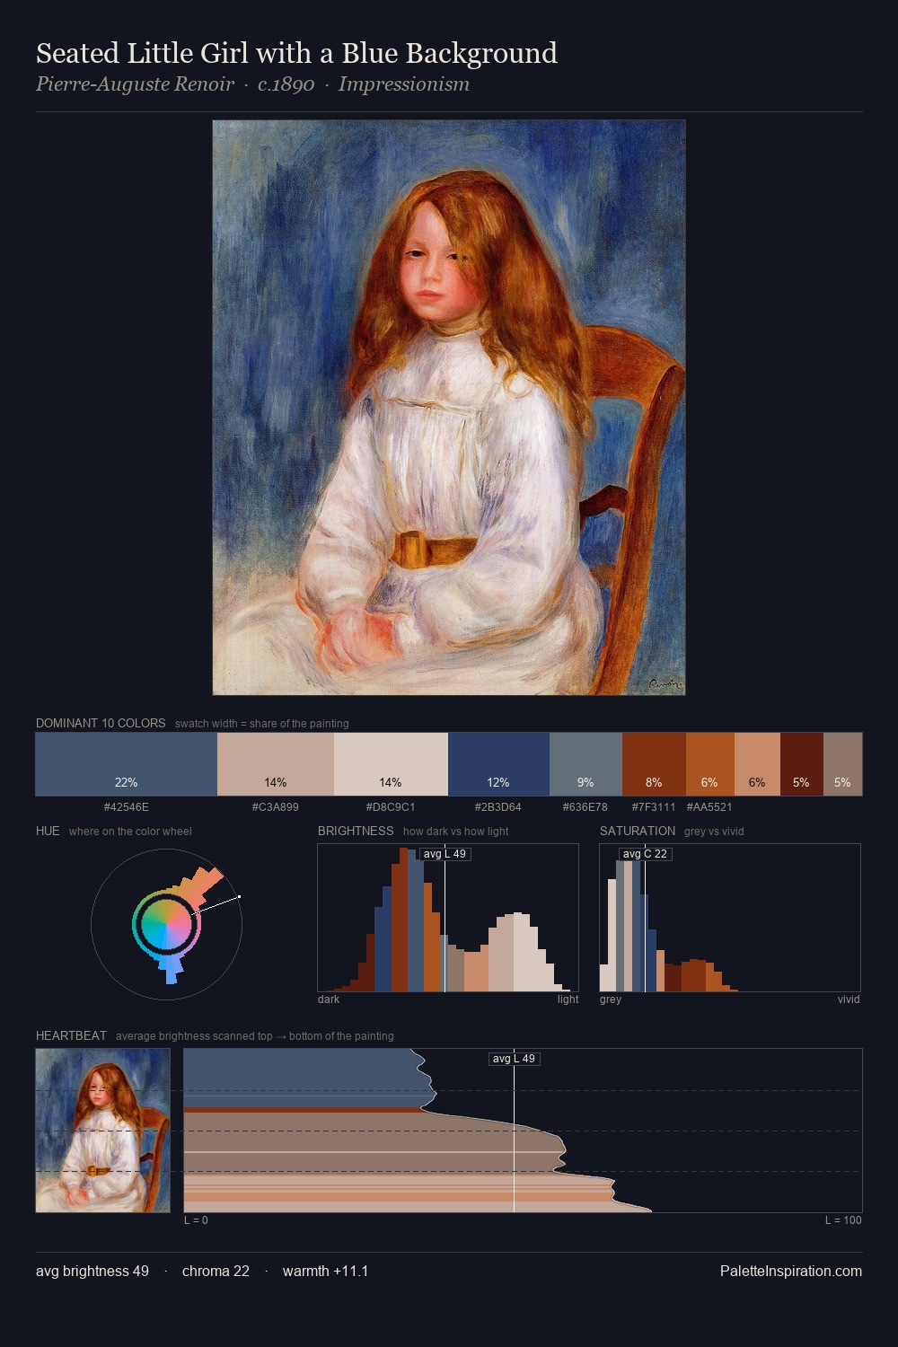
Task: Click the DOMINANT 10 COLORS heading
Action: [101, 723]
